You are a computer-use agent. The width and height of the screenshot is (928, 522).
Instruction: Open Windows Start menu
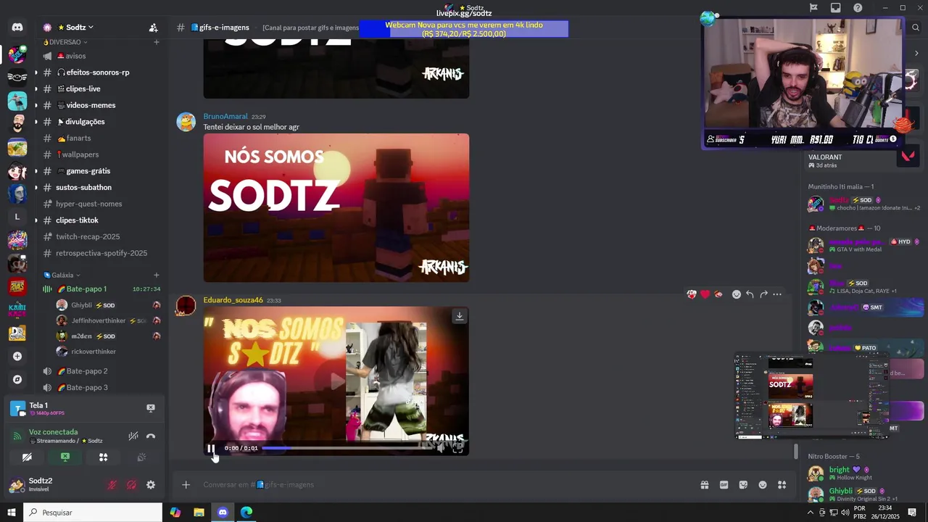click(11, 513)
